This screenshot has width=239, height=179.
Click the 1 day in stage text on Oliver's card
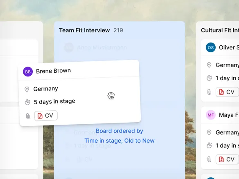point(227,78)
